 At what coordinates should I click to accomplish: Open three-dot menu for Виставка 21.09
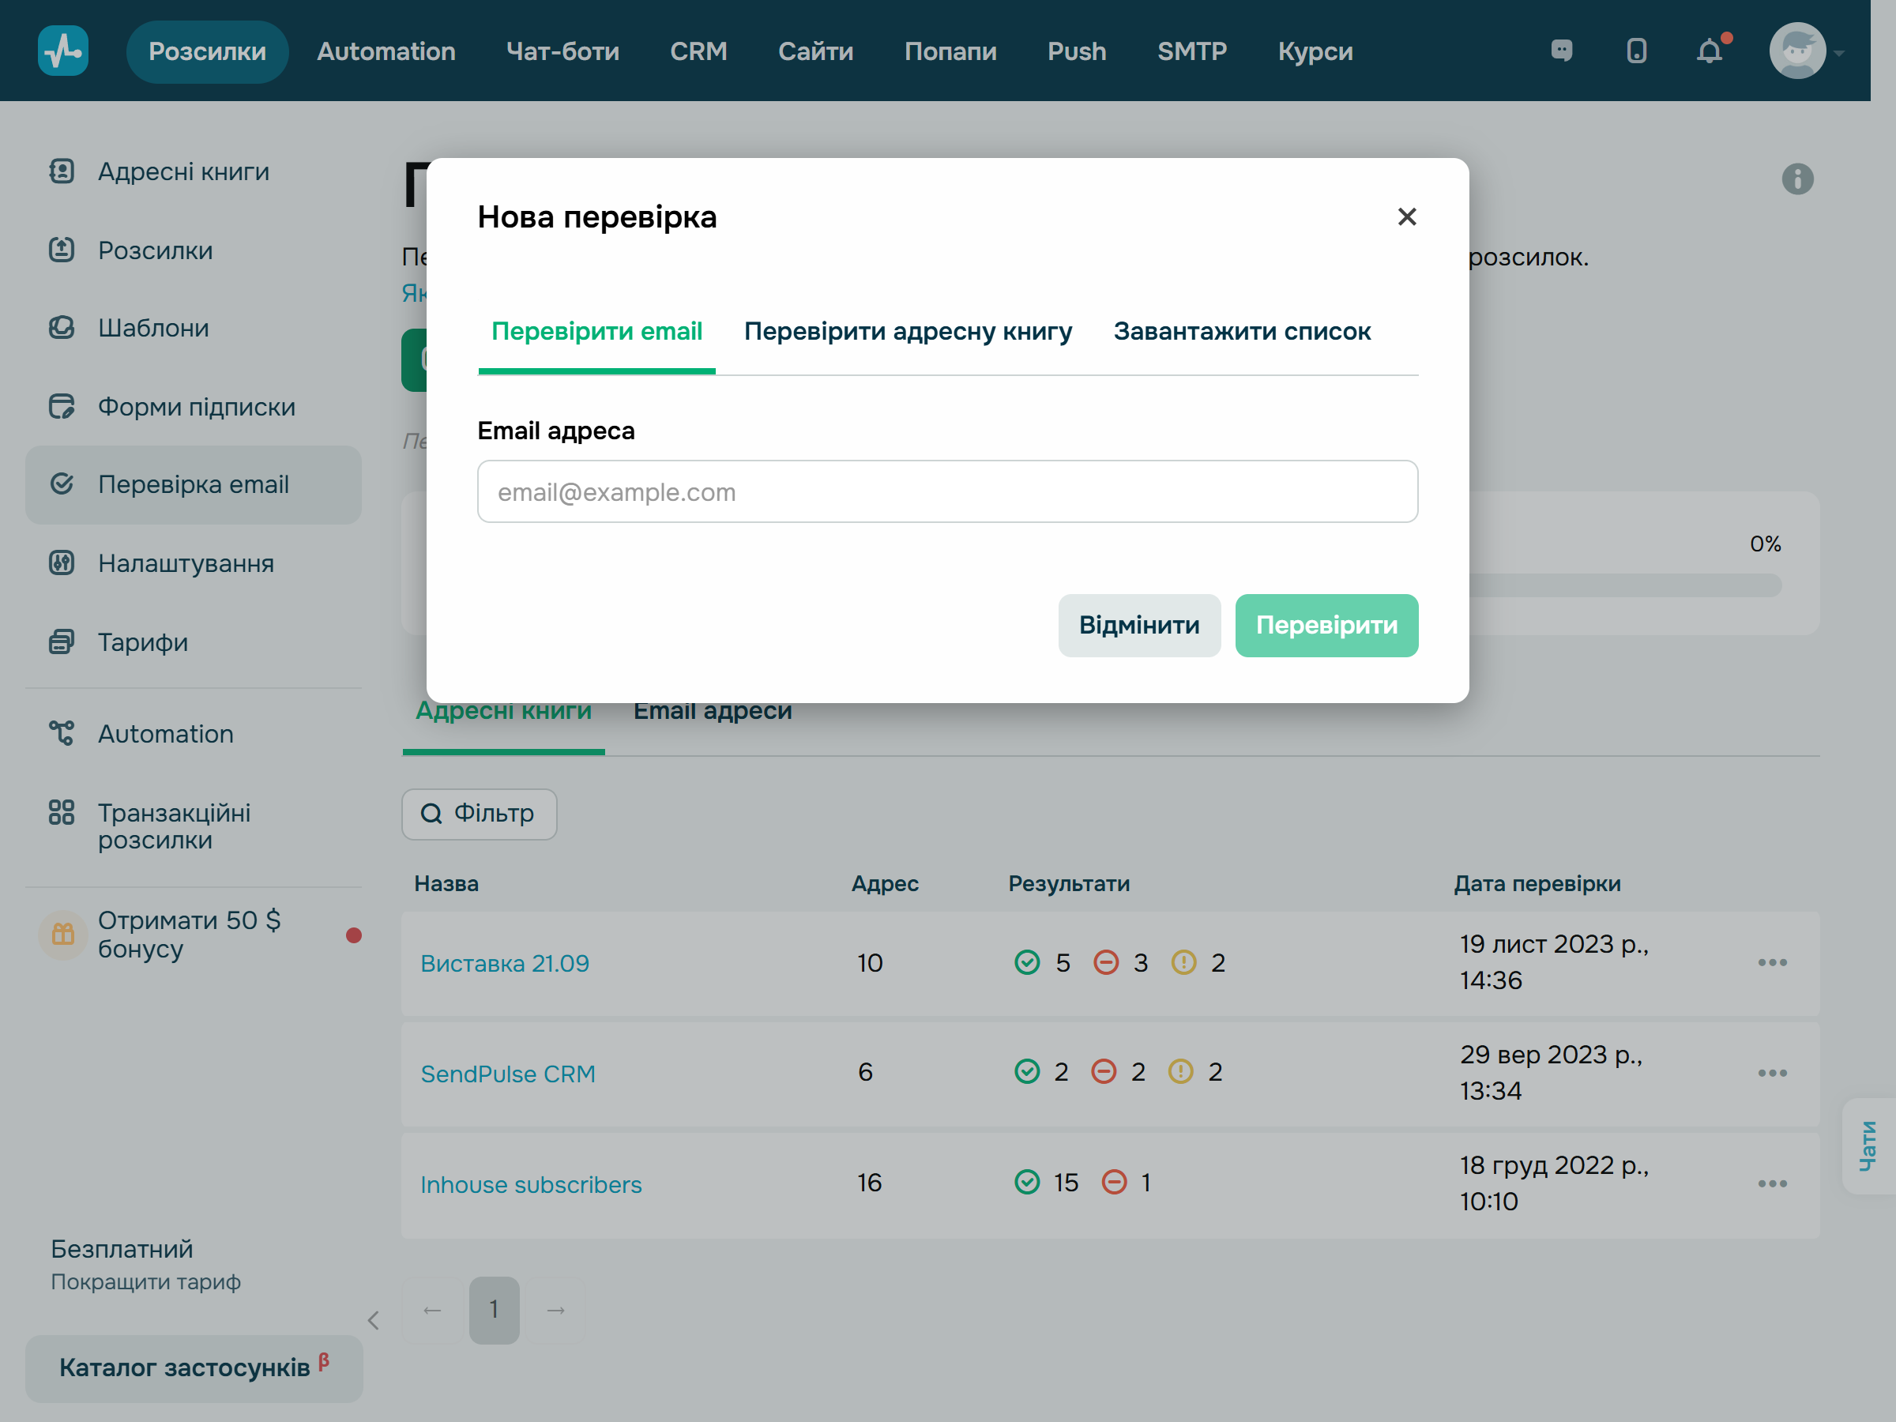tap(1772, 962)
